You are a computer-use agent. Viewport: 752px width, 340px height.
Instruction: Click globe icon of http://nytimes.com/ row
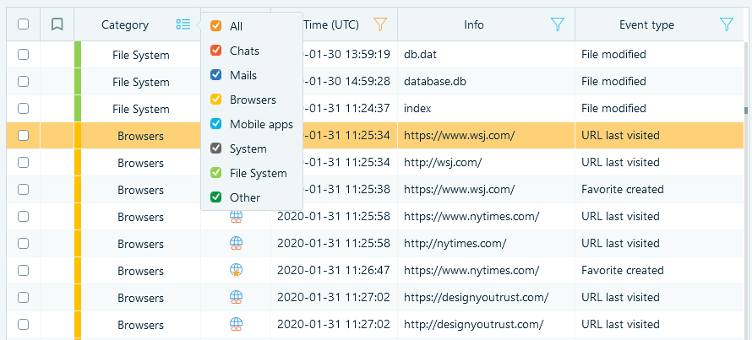[236, 244]
